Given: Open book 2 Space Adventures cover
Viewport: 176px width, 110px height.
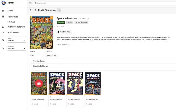Looking at the screenshot, I should tap(57, 83).
